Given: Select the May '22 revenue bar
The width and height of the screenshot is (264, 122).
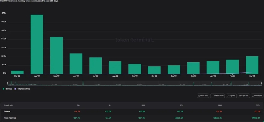Looking at the screenshot, I should point(56,56).
